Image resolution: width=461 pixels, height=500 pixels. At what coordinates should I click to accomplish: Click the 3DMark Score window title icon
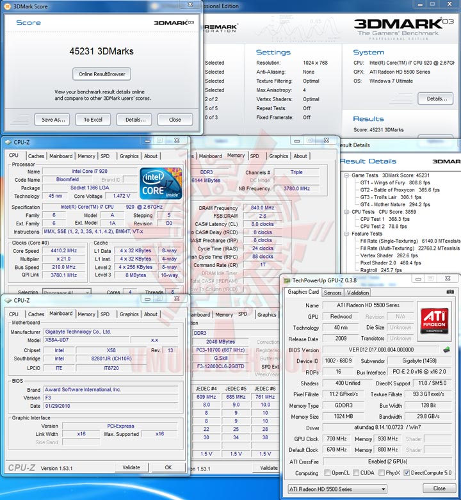pos(7,6)
